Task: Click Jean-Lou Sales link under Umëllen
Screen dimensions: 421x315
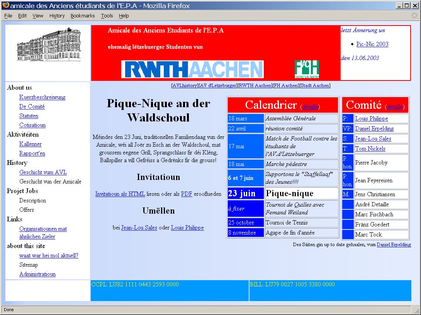Action: tap(139, 228)
